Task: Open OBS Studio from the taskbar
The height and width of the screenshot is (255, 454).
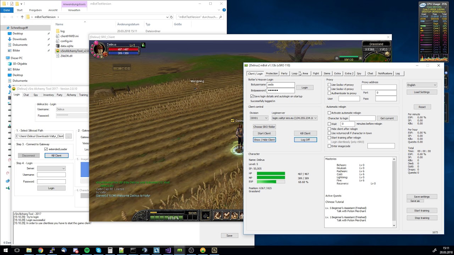Action: click(x=191, y=250)
